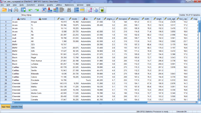Click the horizontal scrollbar left arrow
The height and width of the screenshot is (113, 201).
coord(13,102)
